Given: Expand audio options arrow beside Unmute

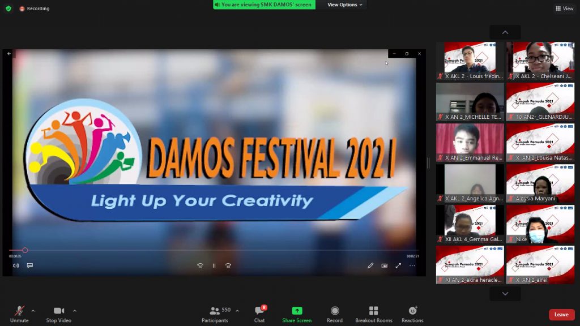Looking at the screenshot, I should [33, 311].
